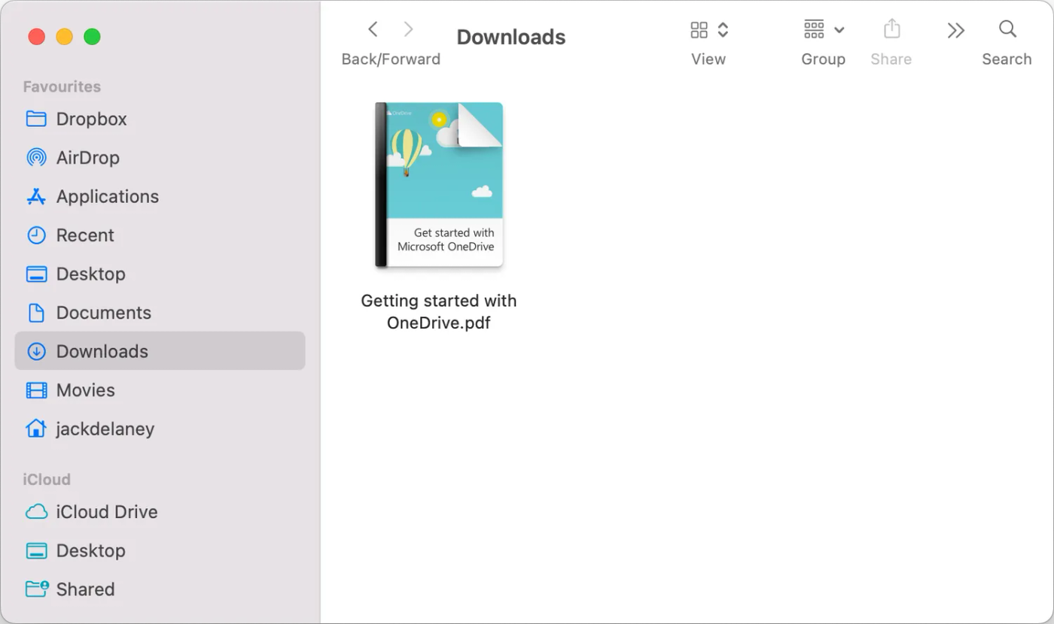This screenshot has width=1054, height=624.
Task: Go forward using the Forward arrow
Action: 408,29
